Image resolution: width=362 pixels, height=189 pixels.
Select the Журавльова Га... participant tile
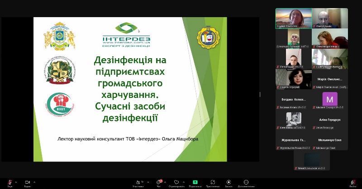click(x=294, y=140)
